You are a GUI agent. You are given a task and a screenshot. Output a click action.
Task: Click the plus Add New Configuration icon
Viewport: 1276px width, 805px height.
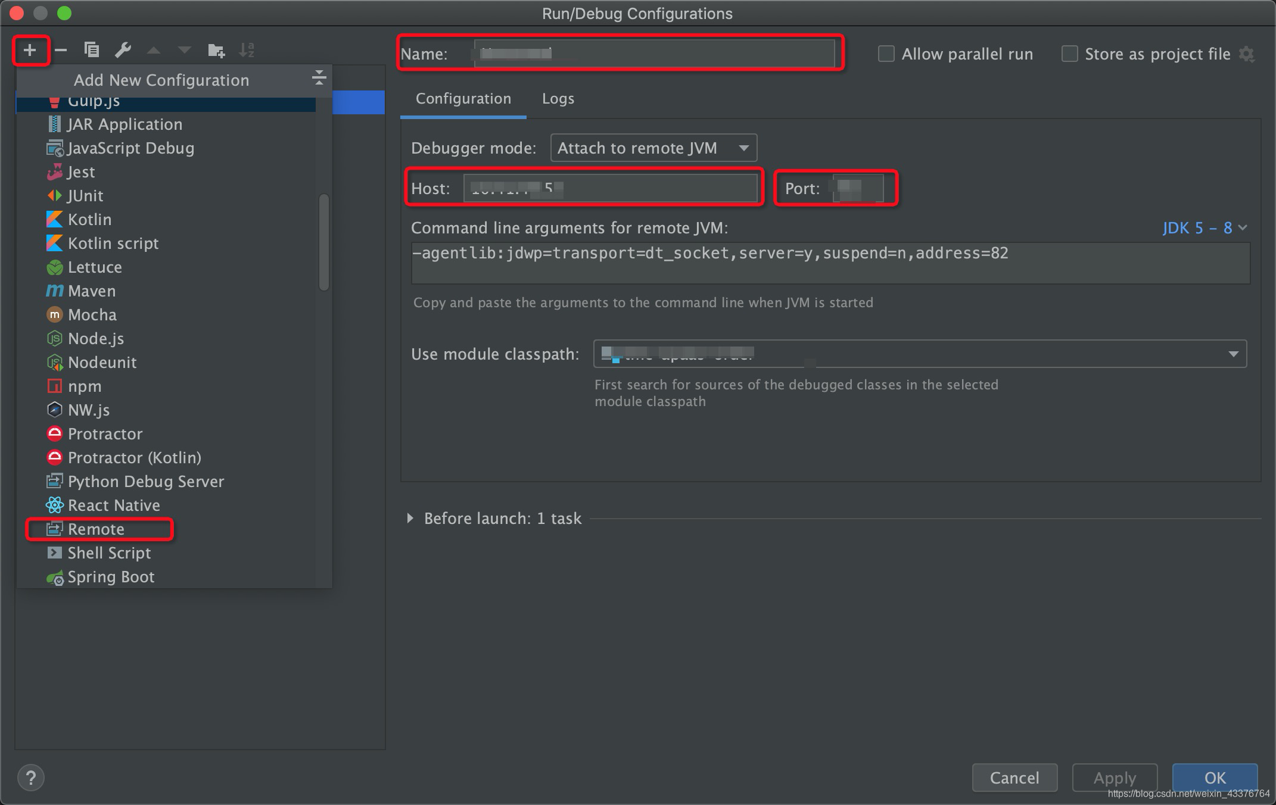[x=30, y=51]
